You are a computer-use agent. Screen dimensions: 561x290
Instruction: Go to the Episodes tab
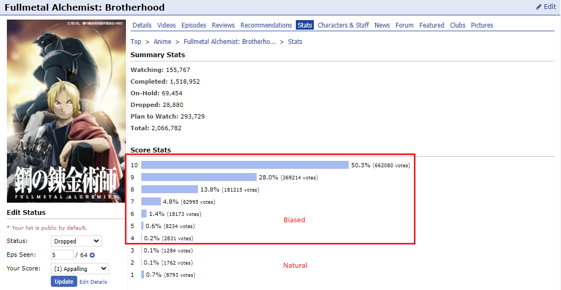pos(194,25)
